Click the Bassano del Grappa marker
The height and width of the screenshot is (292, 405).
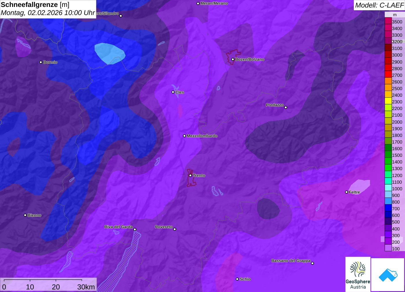312,263
